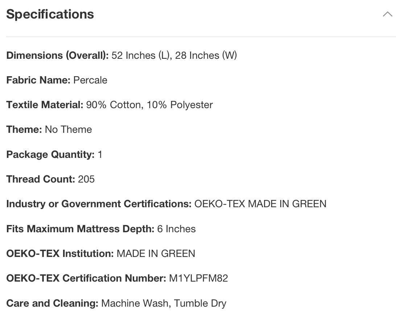Screen dimensions: 396x315
Task: Click the Fabric Name label
Action: pos(38,80)
